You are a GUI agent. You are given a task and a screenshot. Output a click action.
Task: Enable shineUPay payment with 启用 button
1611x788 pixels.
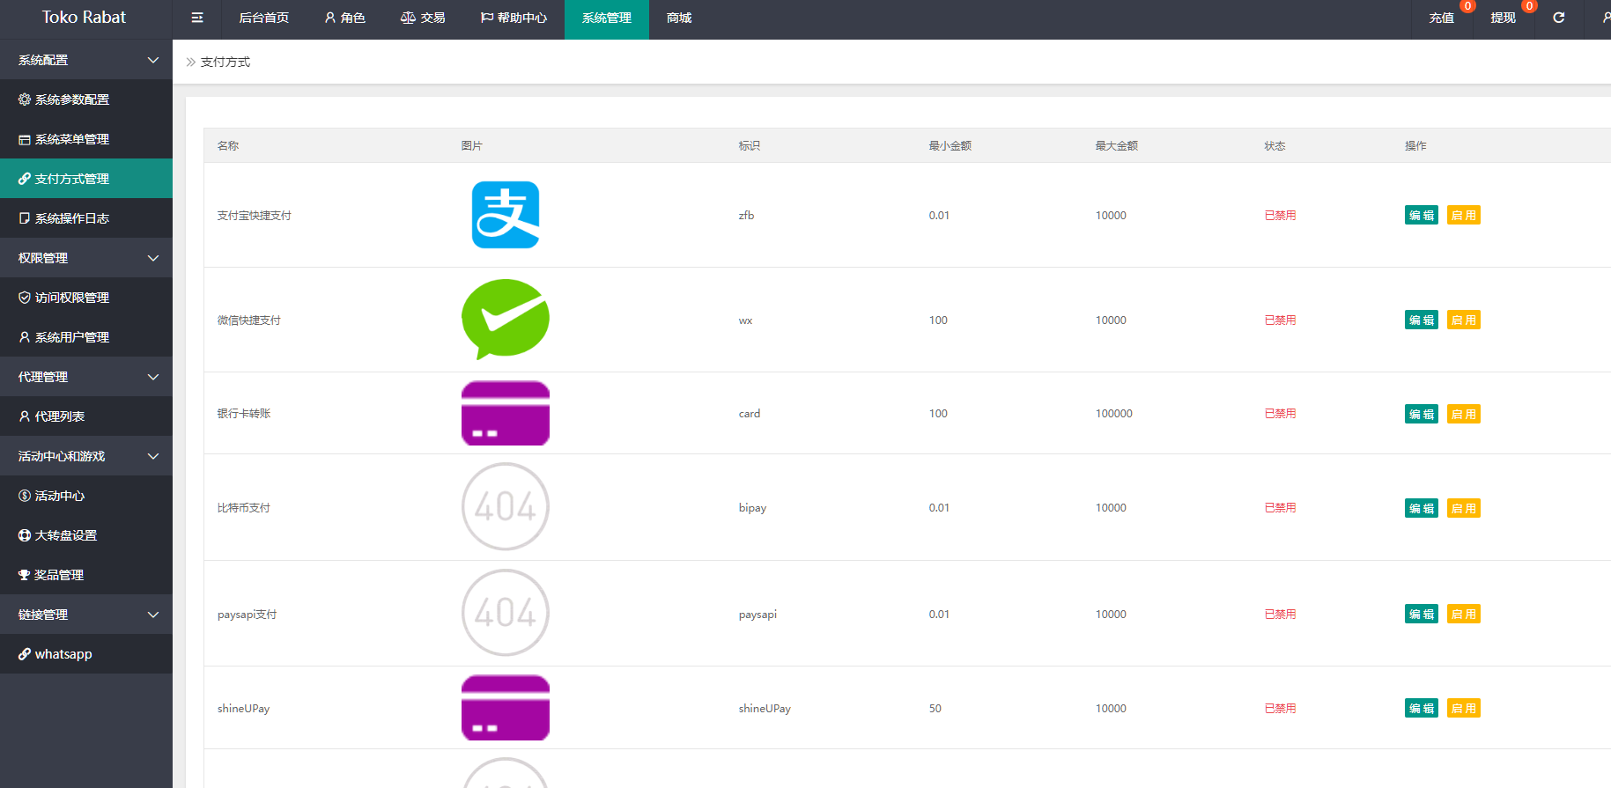(x=1463, y=709)
